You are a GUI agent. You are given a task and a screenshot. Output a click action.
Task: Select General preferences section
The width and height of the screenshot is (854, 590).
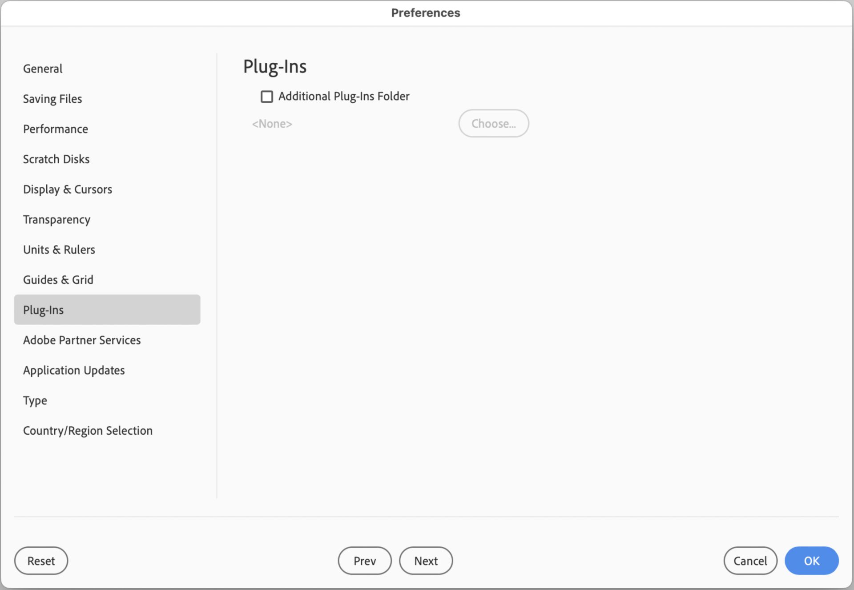pos(42,68)
